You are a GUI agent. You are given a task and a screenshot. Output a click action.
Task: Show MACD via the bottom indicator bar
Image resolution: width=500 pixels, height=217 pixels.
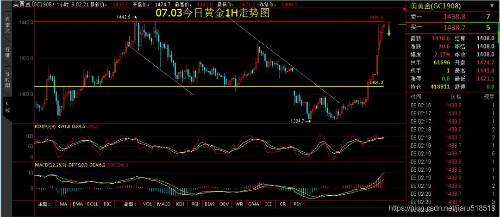tap(164, 204)
